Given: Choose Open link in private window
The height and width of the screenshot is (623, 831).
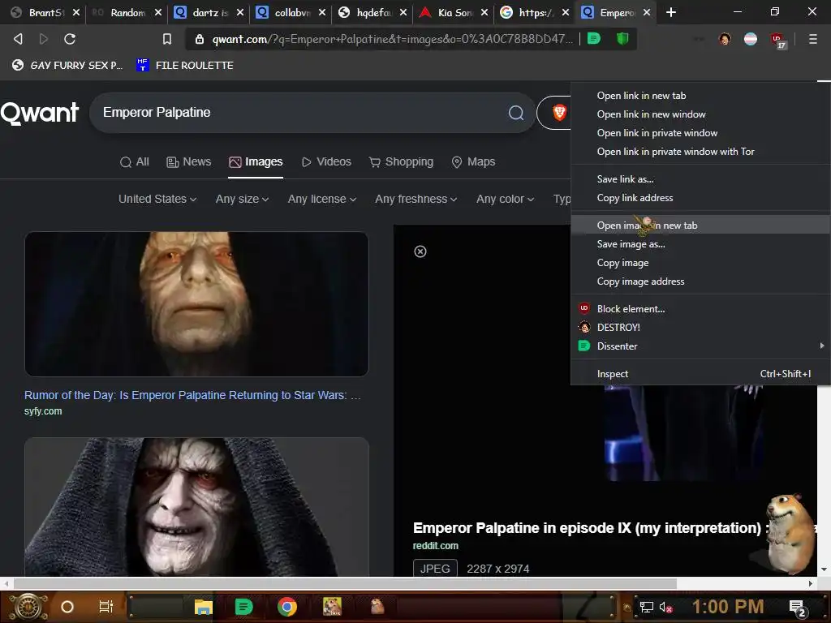Looking at the screenshot, I should 700,133.
